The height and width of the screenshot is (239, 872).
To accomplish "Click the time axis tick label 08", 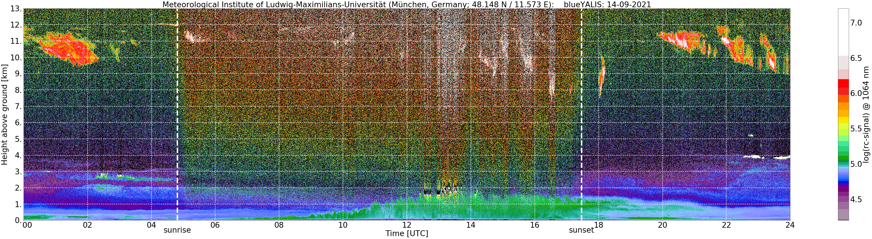I will 279,225.
